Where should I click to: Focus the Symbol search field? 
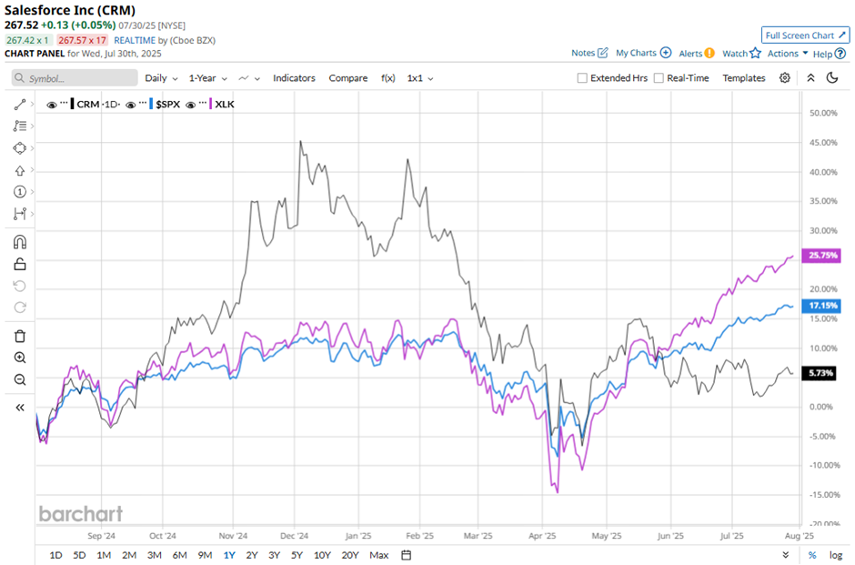(x=75, y=78)
